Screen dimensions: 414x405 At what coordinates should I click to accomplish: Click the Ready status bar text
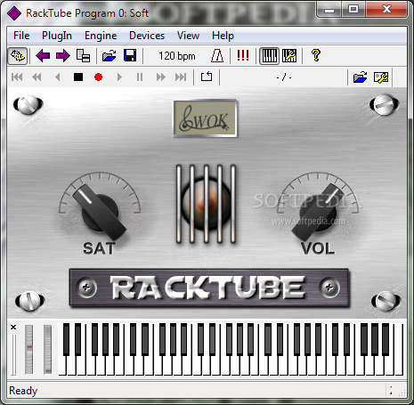click(x=23, y=391)
